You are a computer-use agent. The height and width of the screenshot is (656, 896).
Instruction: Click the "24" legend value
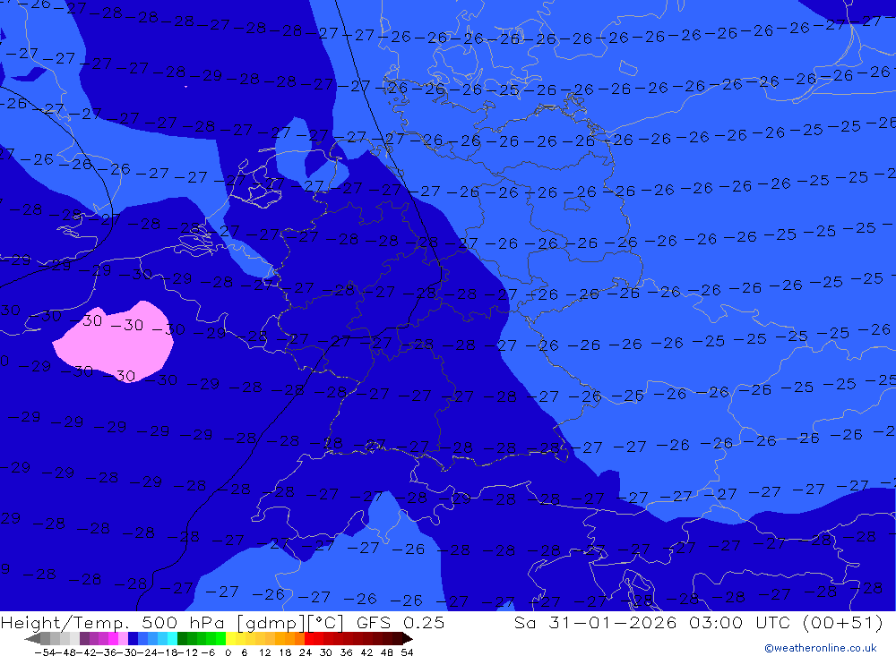tap(306, 652)
